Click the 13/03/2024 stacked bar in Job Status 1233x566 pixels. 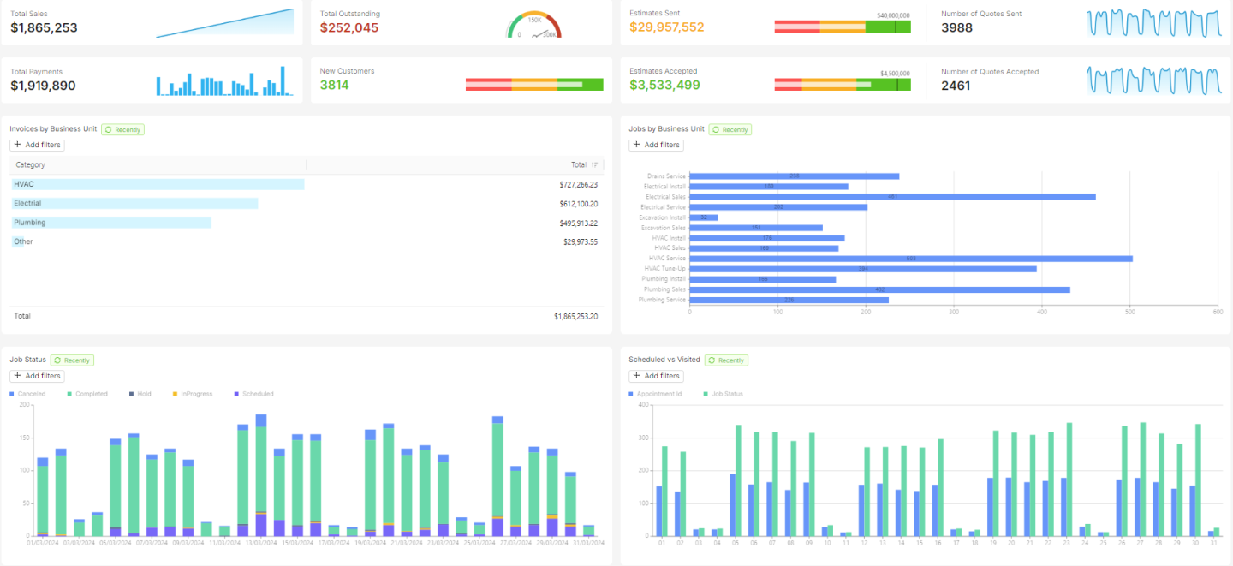pyautogui.click(x=261, y=475)
